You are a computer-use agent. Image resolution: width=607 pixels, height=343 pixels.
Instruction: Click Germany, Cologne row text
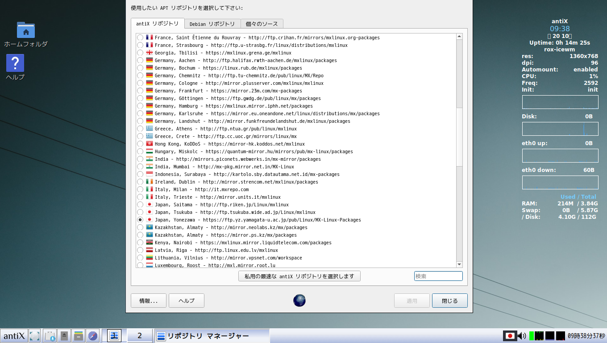(239, 83)
